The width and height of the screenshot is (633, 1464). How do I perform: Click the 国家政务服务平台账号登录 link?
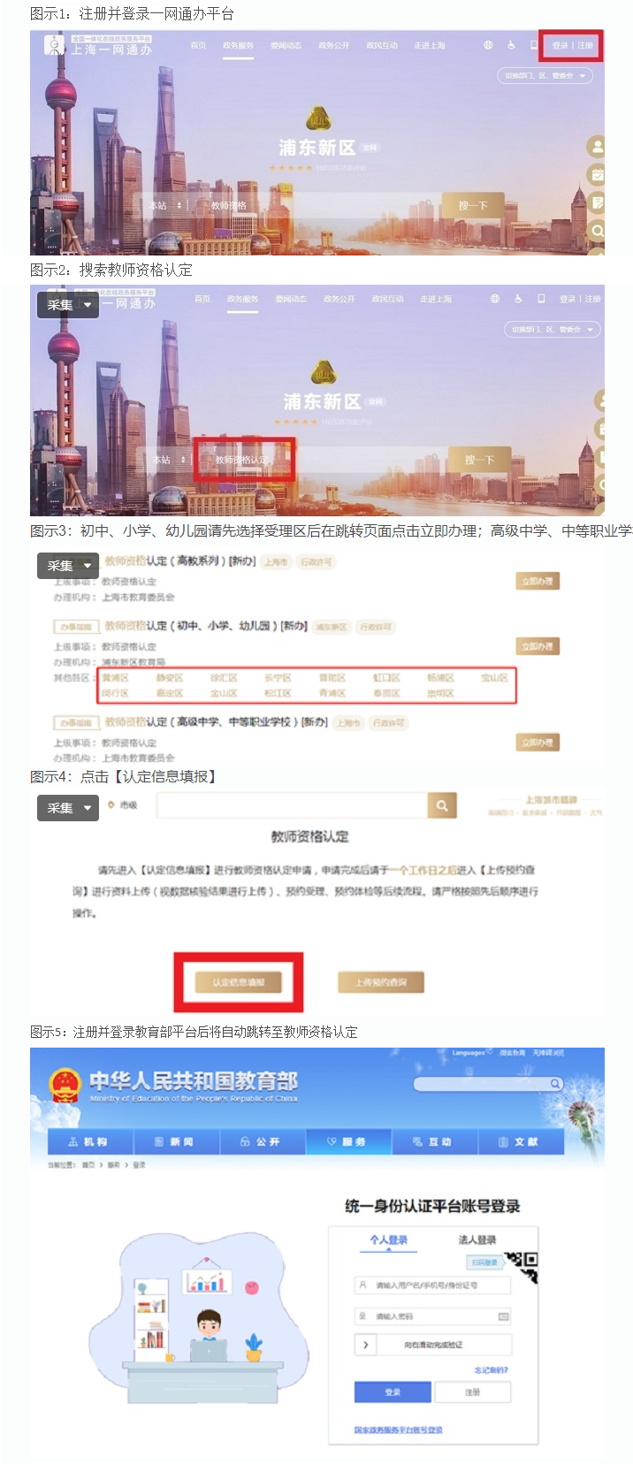coord(399,1430)
